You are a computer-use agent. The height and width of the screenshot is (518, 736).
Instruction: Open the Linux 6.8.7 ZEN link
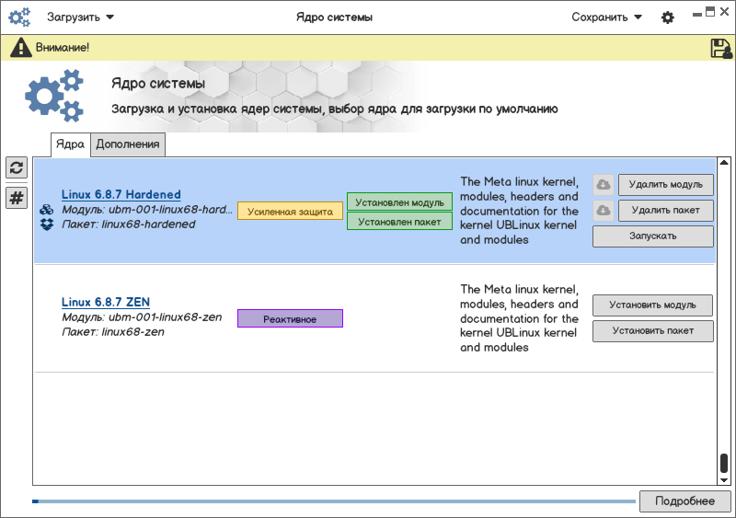coord(105,302)
